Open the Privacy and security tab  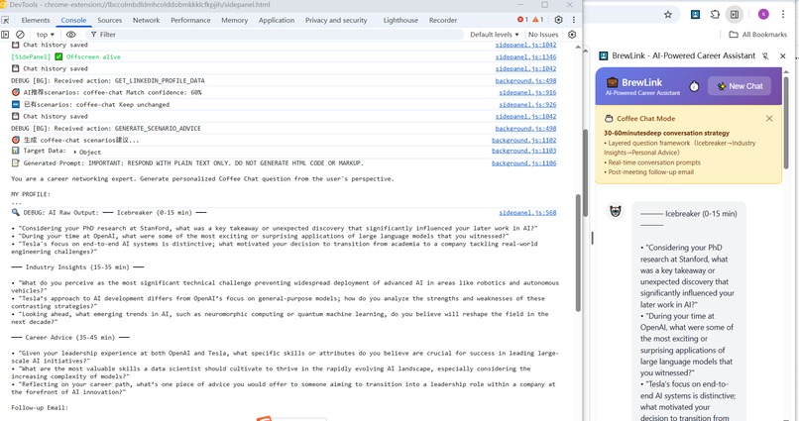[x=336, y=21]
